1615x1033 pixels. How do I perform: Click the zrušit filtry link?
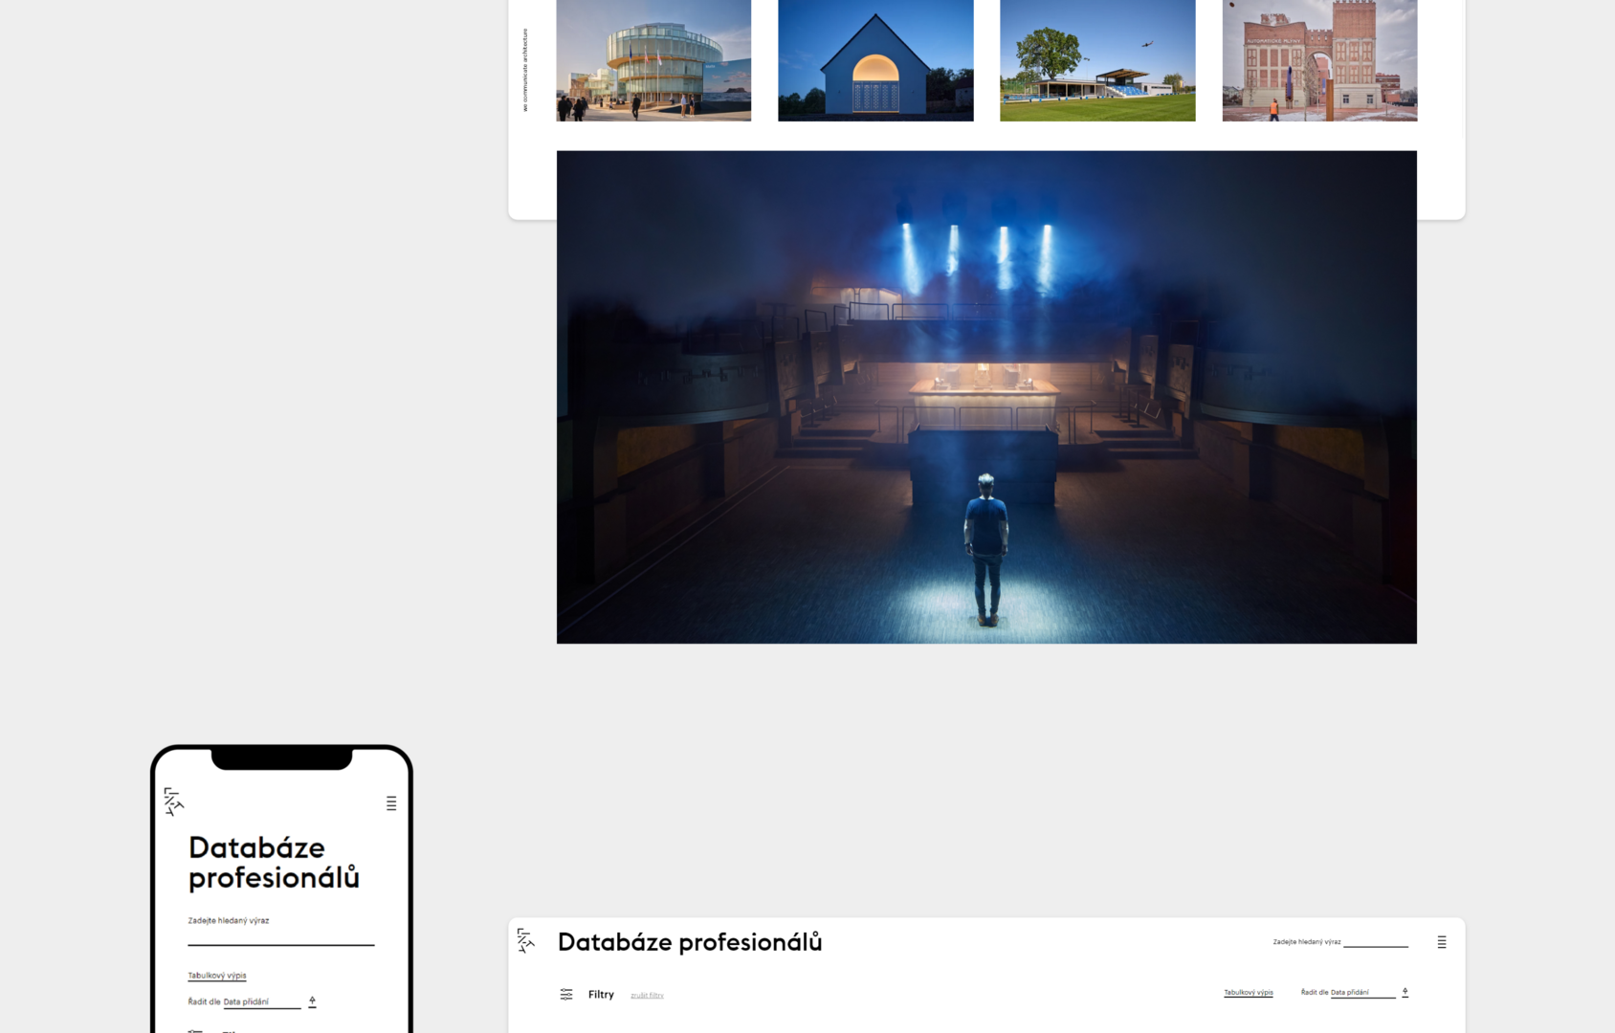(x=647, y=996)
